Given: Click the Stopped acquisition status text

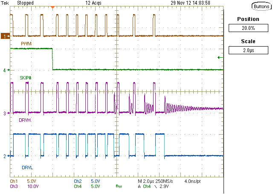Looking at the screenshot, I should coord(25,3).
